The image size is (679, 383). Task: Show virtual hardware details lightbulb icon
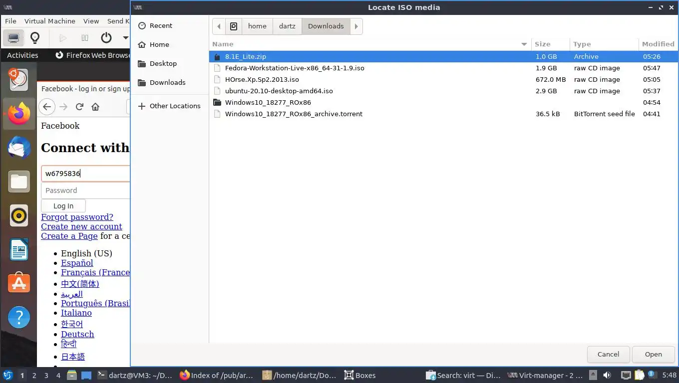tap(35, 38)
